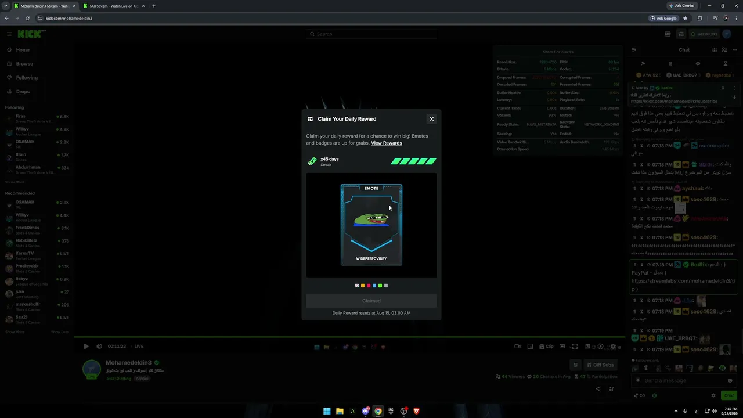Image resolution: width=743 pixels, height=418 pixels.
Task: Expand Show More under Recommended list
Action: [x=15, y=332]
